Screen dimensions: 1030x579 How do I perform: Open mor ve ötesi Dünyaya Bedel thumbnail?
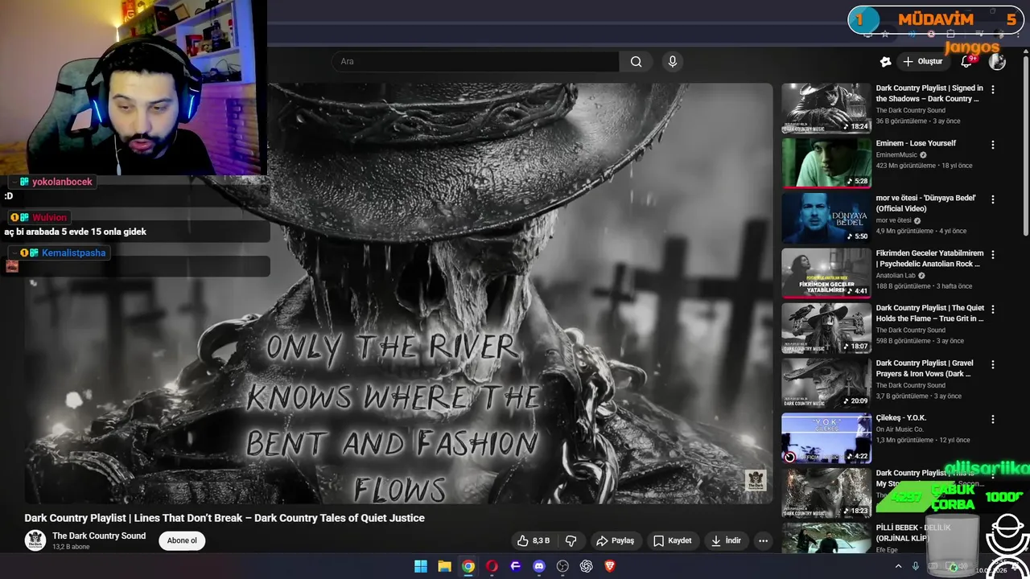click(x=826, y=218)
